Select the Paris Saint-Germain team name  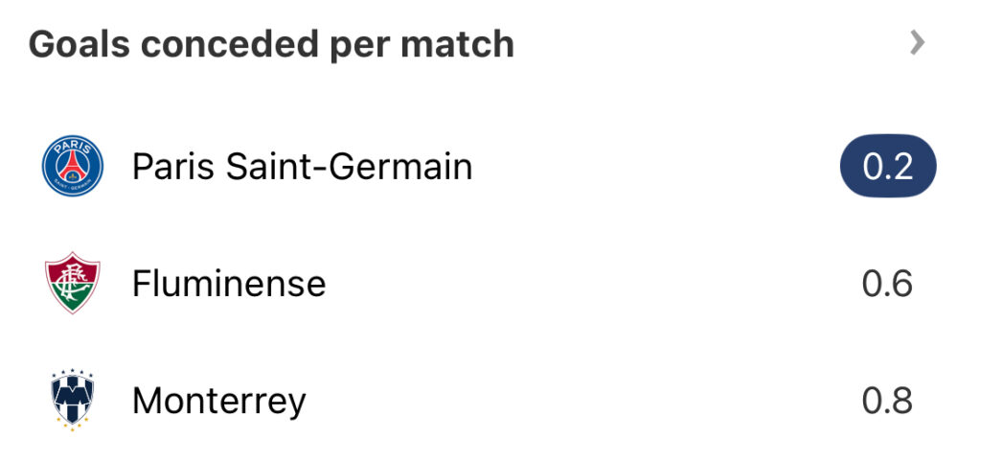[x=302, y=167]
